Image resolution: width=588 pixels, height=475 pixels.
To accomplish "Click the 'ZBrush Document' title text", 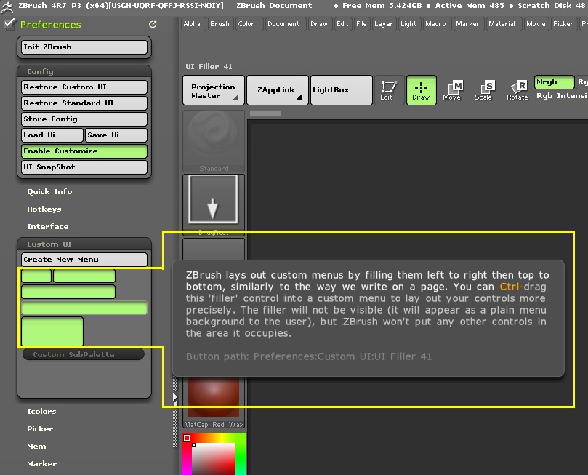I will point(274,6).
